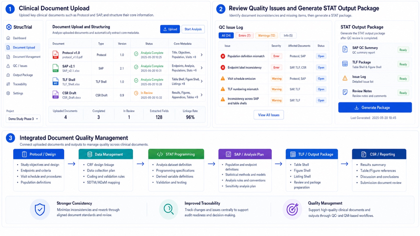Click the STAT Programming stage header
Image resolution: width=420 pixels, height=236 pixels.
pos(176,154)
